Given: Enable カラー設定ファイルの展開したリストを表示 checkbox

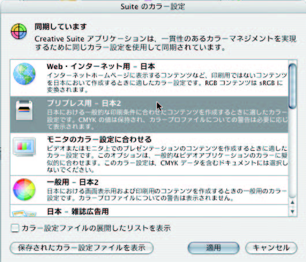Looking at the screenshot, I should point(15,228).
